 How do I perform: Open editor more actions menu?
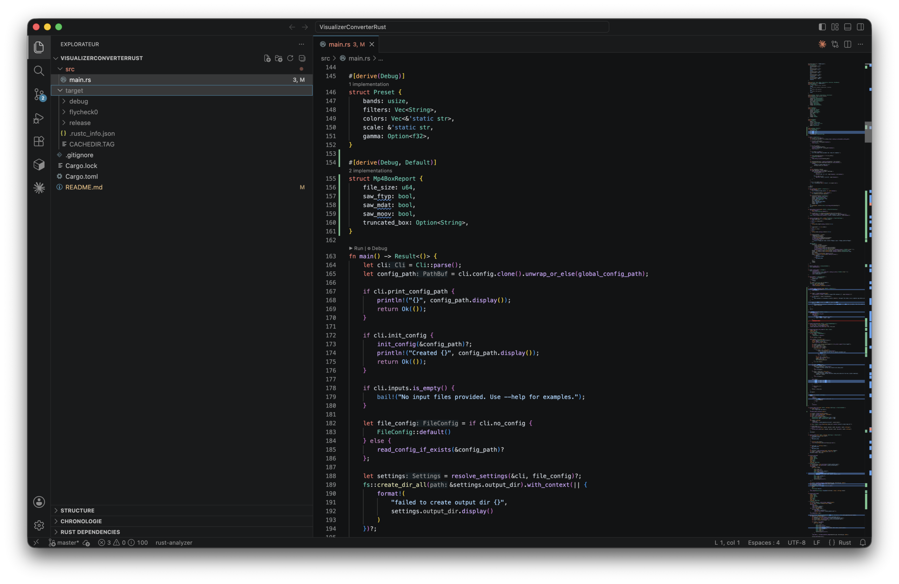pos(860,44)
